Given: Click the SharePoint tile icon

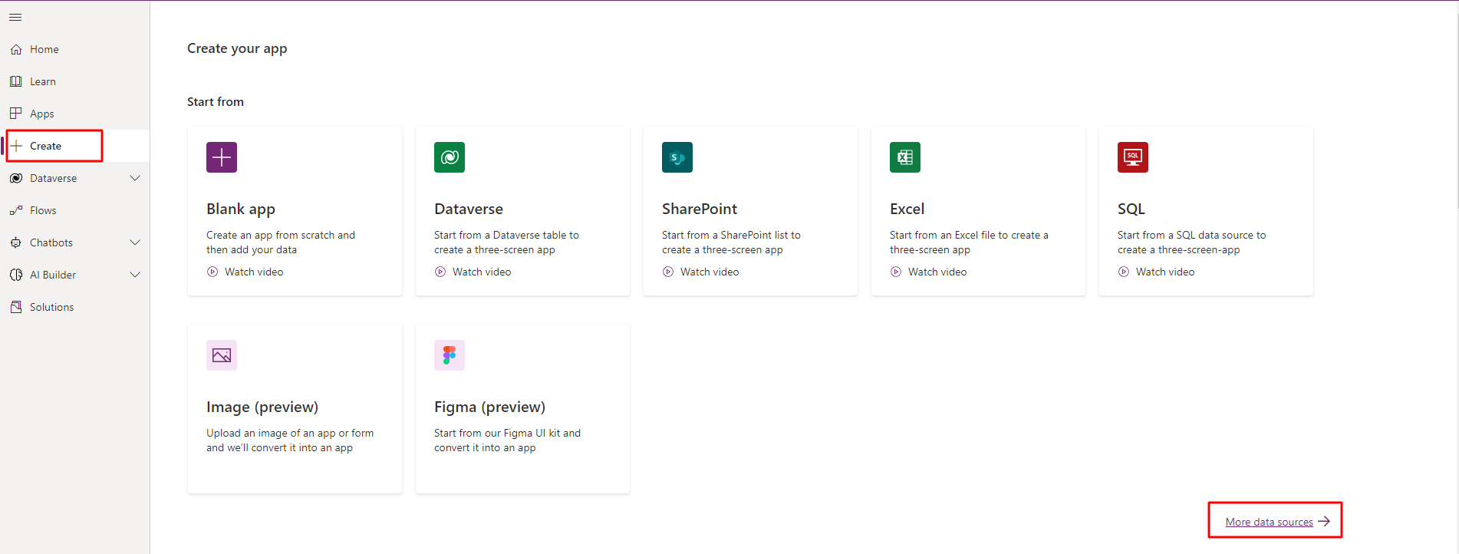Looking at the screenshot, I should point(677,157).
